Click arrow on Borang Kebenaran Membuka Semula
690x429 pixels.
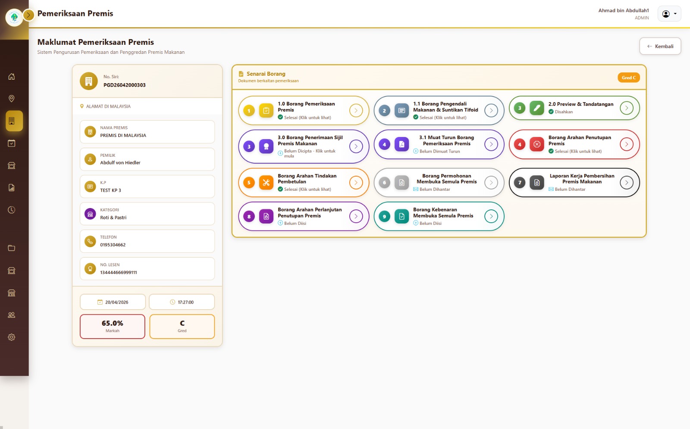491,216
